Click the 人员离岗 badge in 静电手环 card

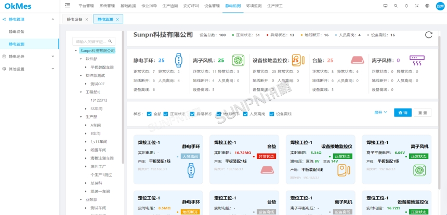click(x=190, y=156)
